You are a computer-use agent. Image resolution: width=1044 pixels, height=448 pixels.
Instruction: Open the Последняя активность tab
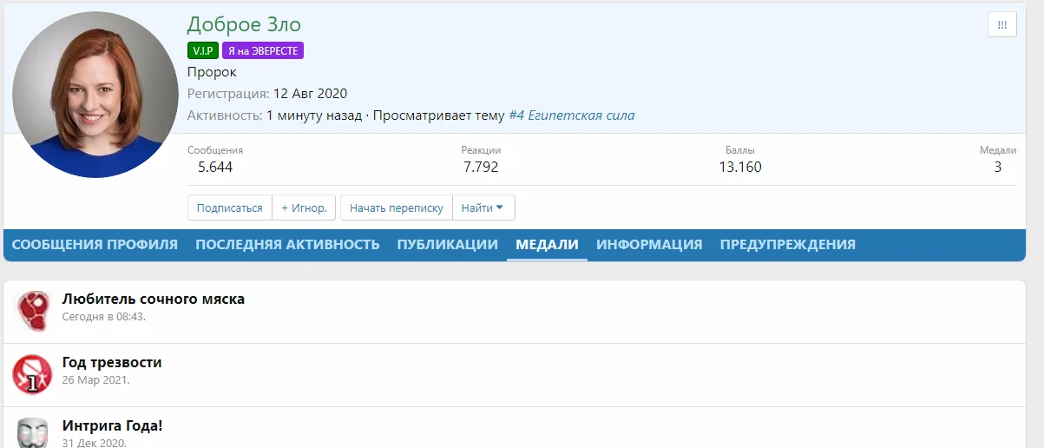[287, 245]
